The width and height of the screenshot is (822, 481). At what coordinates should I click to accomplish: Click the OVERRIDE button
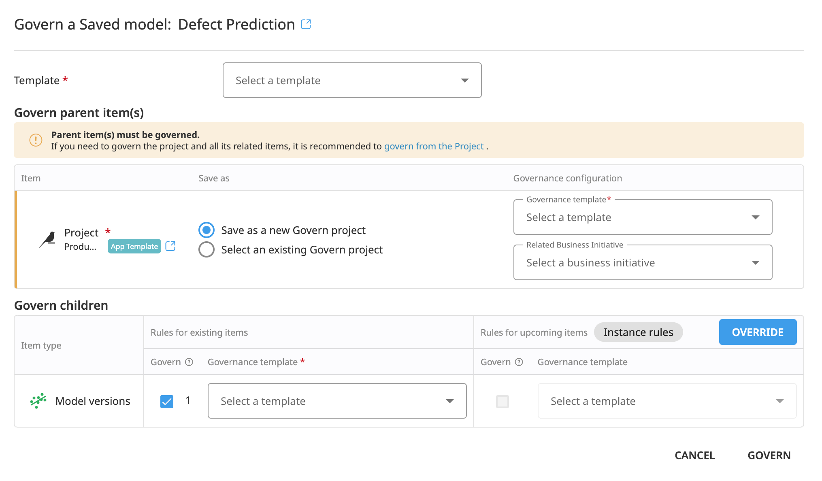click(758, 332)
